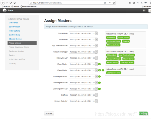Click the 'Install, Start and Test' step text
Screen dimensions: 151x119
(17, 59)
